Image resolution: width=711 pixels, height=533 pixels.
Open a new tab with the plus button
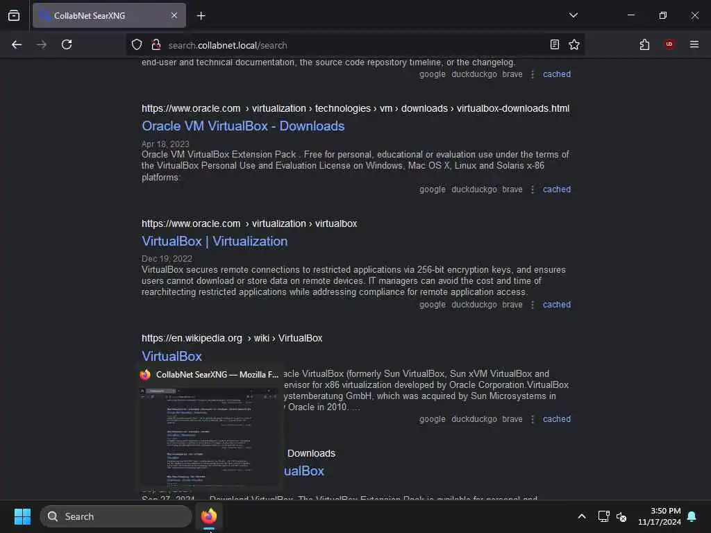coord(201,16)
